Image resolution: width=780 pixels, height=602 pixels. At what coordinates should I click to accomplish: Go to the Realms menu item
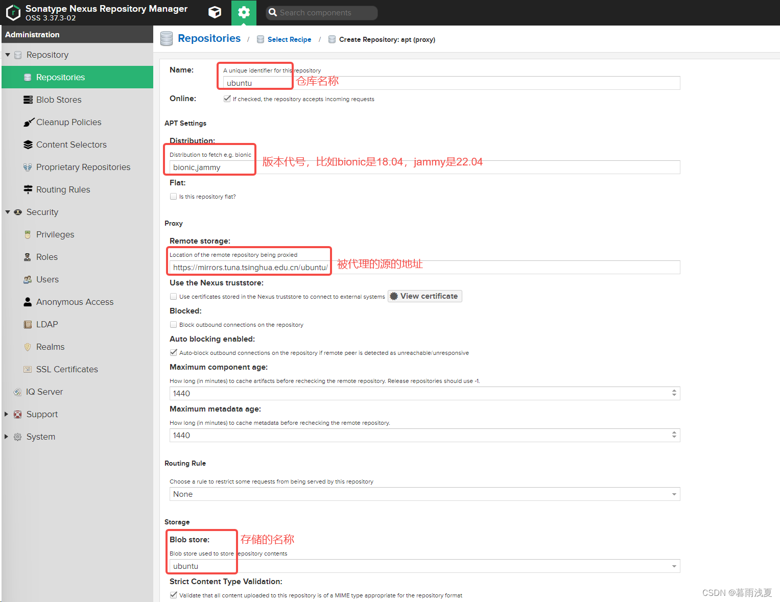50,347
